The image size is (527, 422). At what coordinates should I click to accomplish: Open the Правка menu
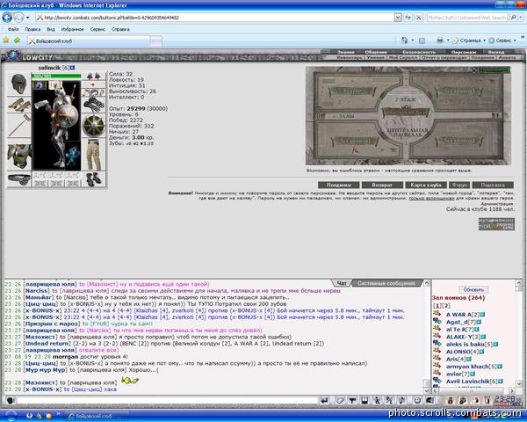(32, 29)
